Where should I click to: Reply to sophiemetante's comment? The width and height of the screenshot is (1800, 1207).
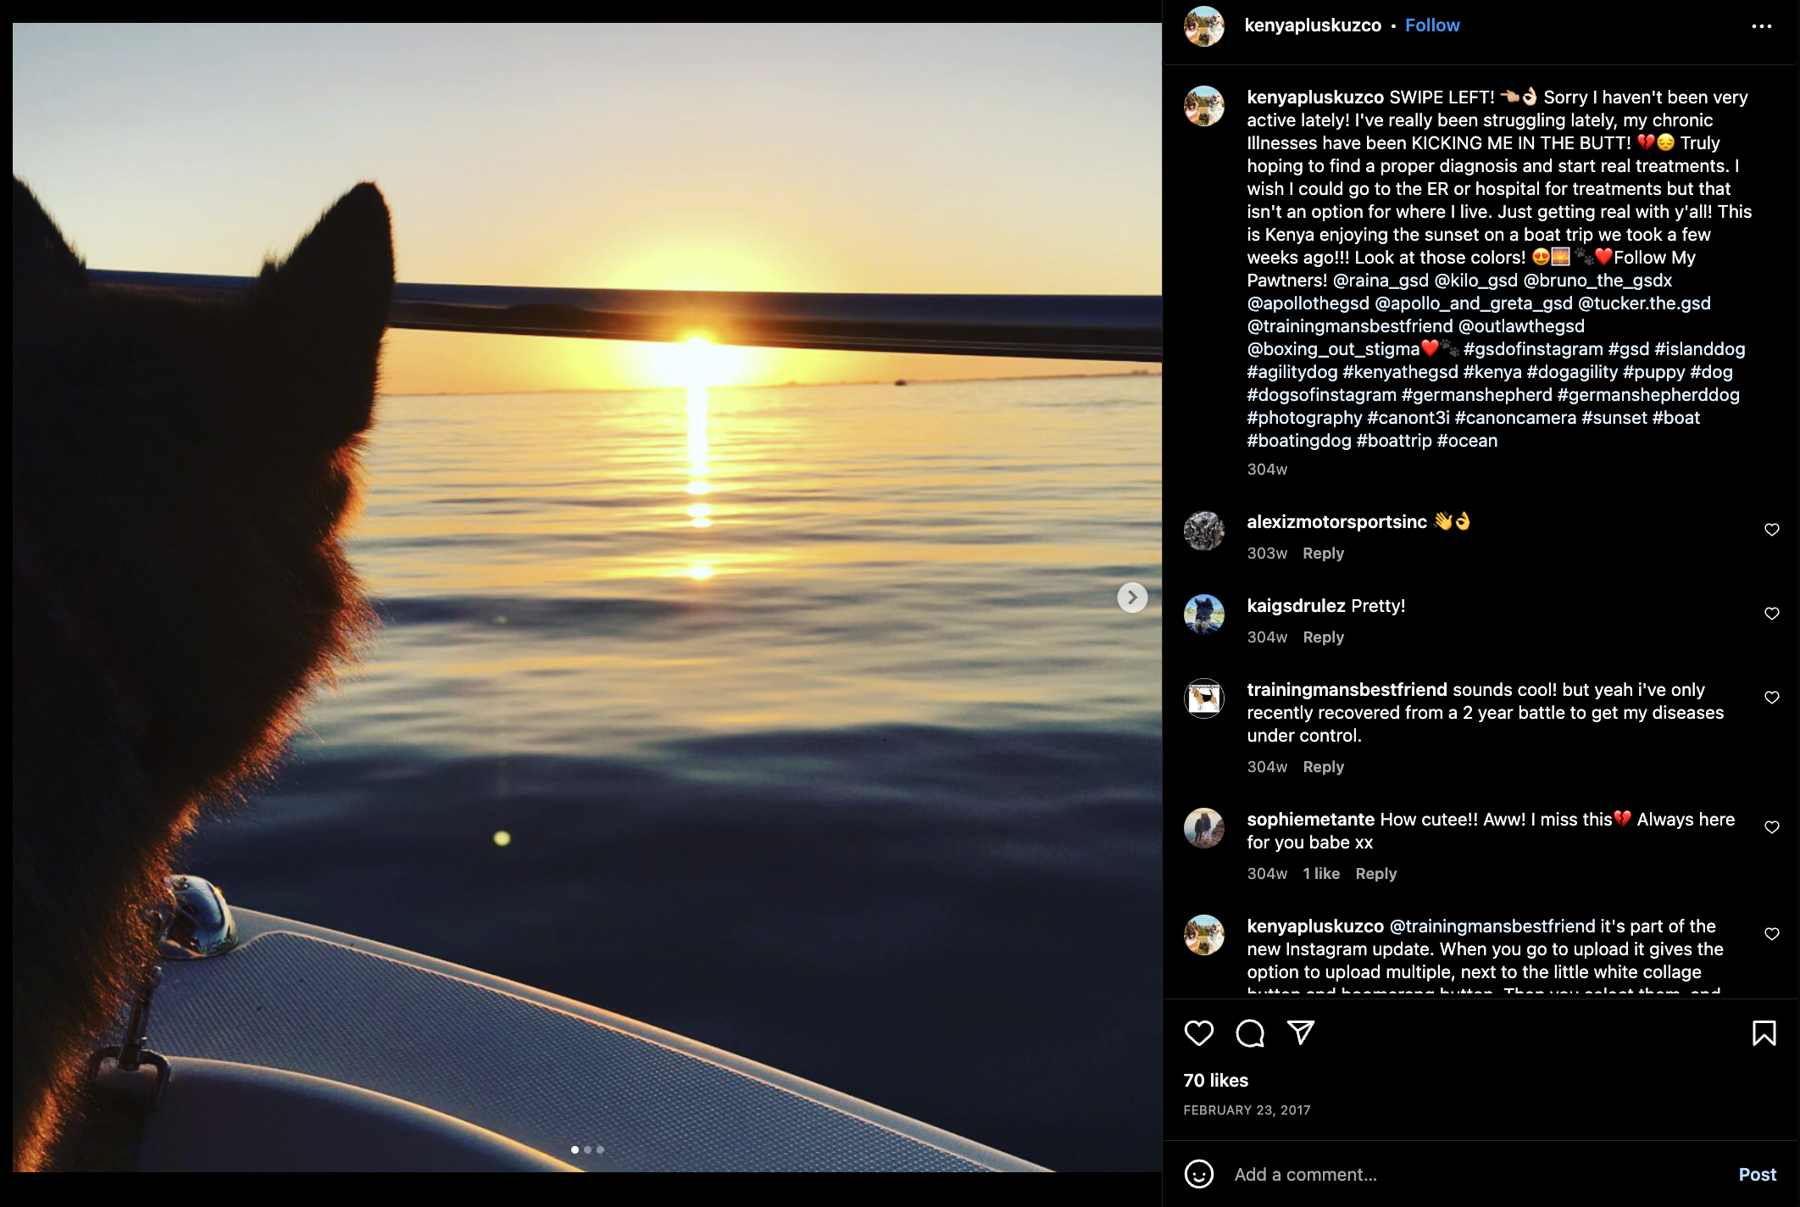click(x=1375, y=874)
